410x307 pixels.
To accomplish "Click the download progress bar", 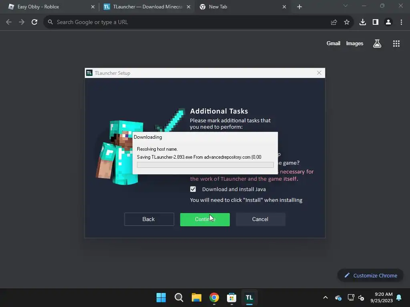I will [x=205, y=165].
